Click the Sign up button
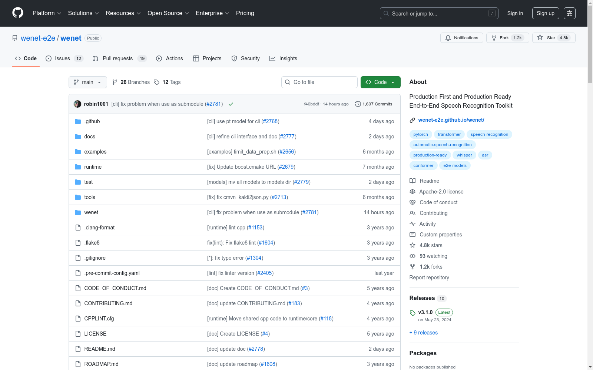593x370 pixels. click(545, 13)
